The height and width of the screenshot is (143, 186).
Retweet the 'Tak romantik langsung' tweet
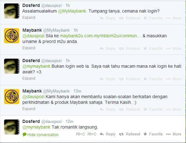130,134
